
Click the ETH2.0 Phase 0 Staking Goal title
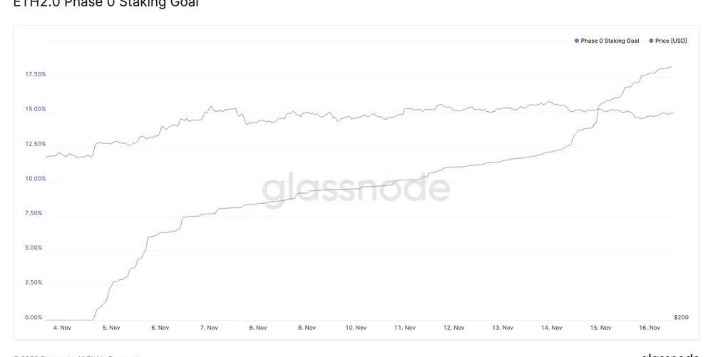point(106,4)
